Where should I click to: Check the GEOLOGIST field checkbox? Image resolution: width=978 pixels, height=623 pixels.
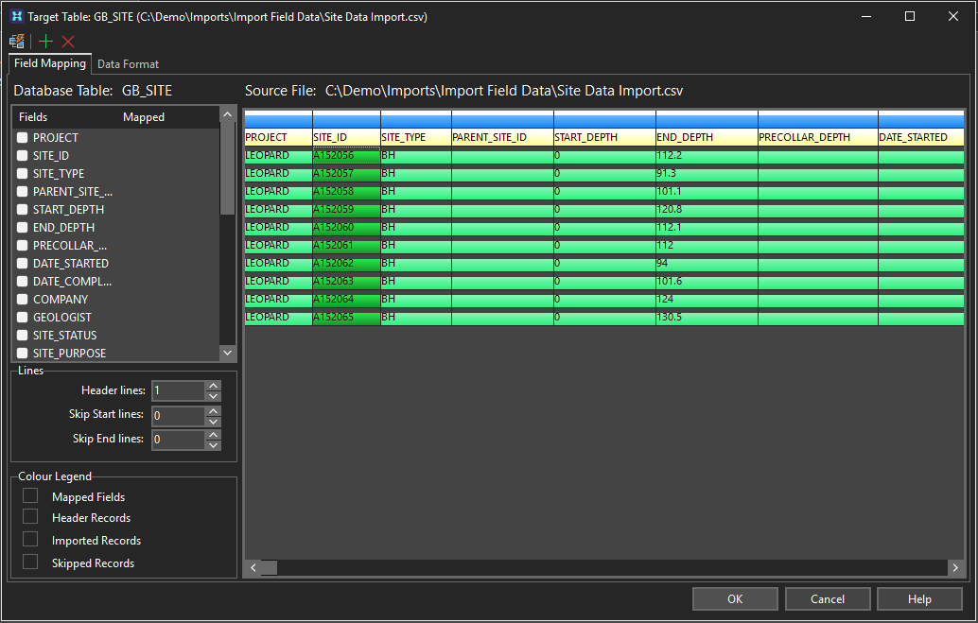(22, 318)
